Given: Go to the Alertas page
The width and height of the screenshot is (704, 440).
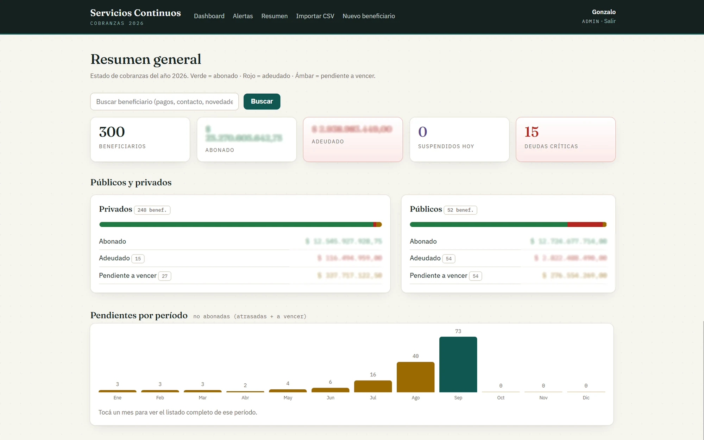Looking at the screenshot, I should [x=243, y=16].
